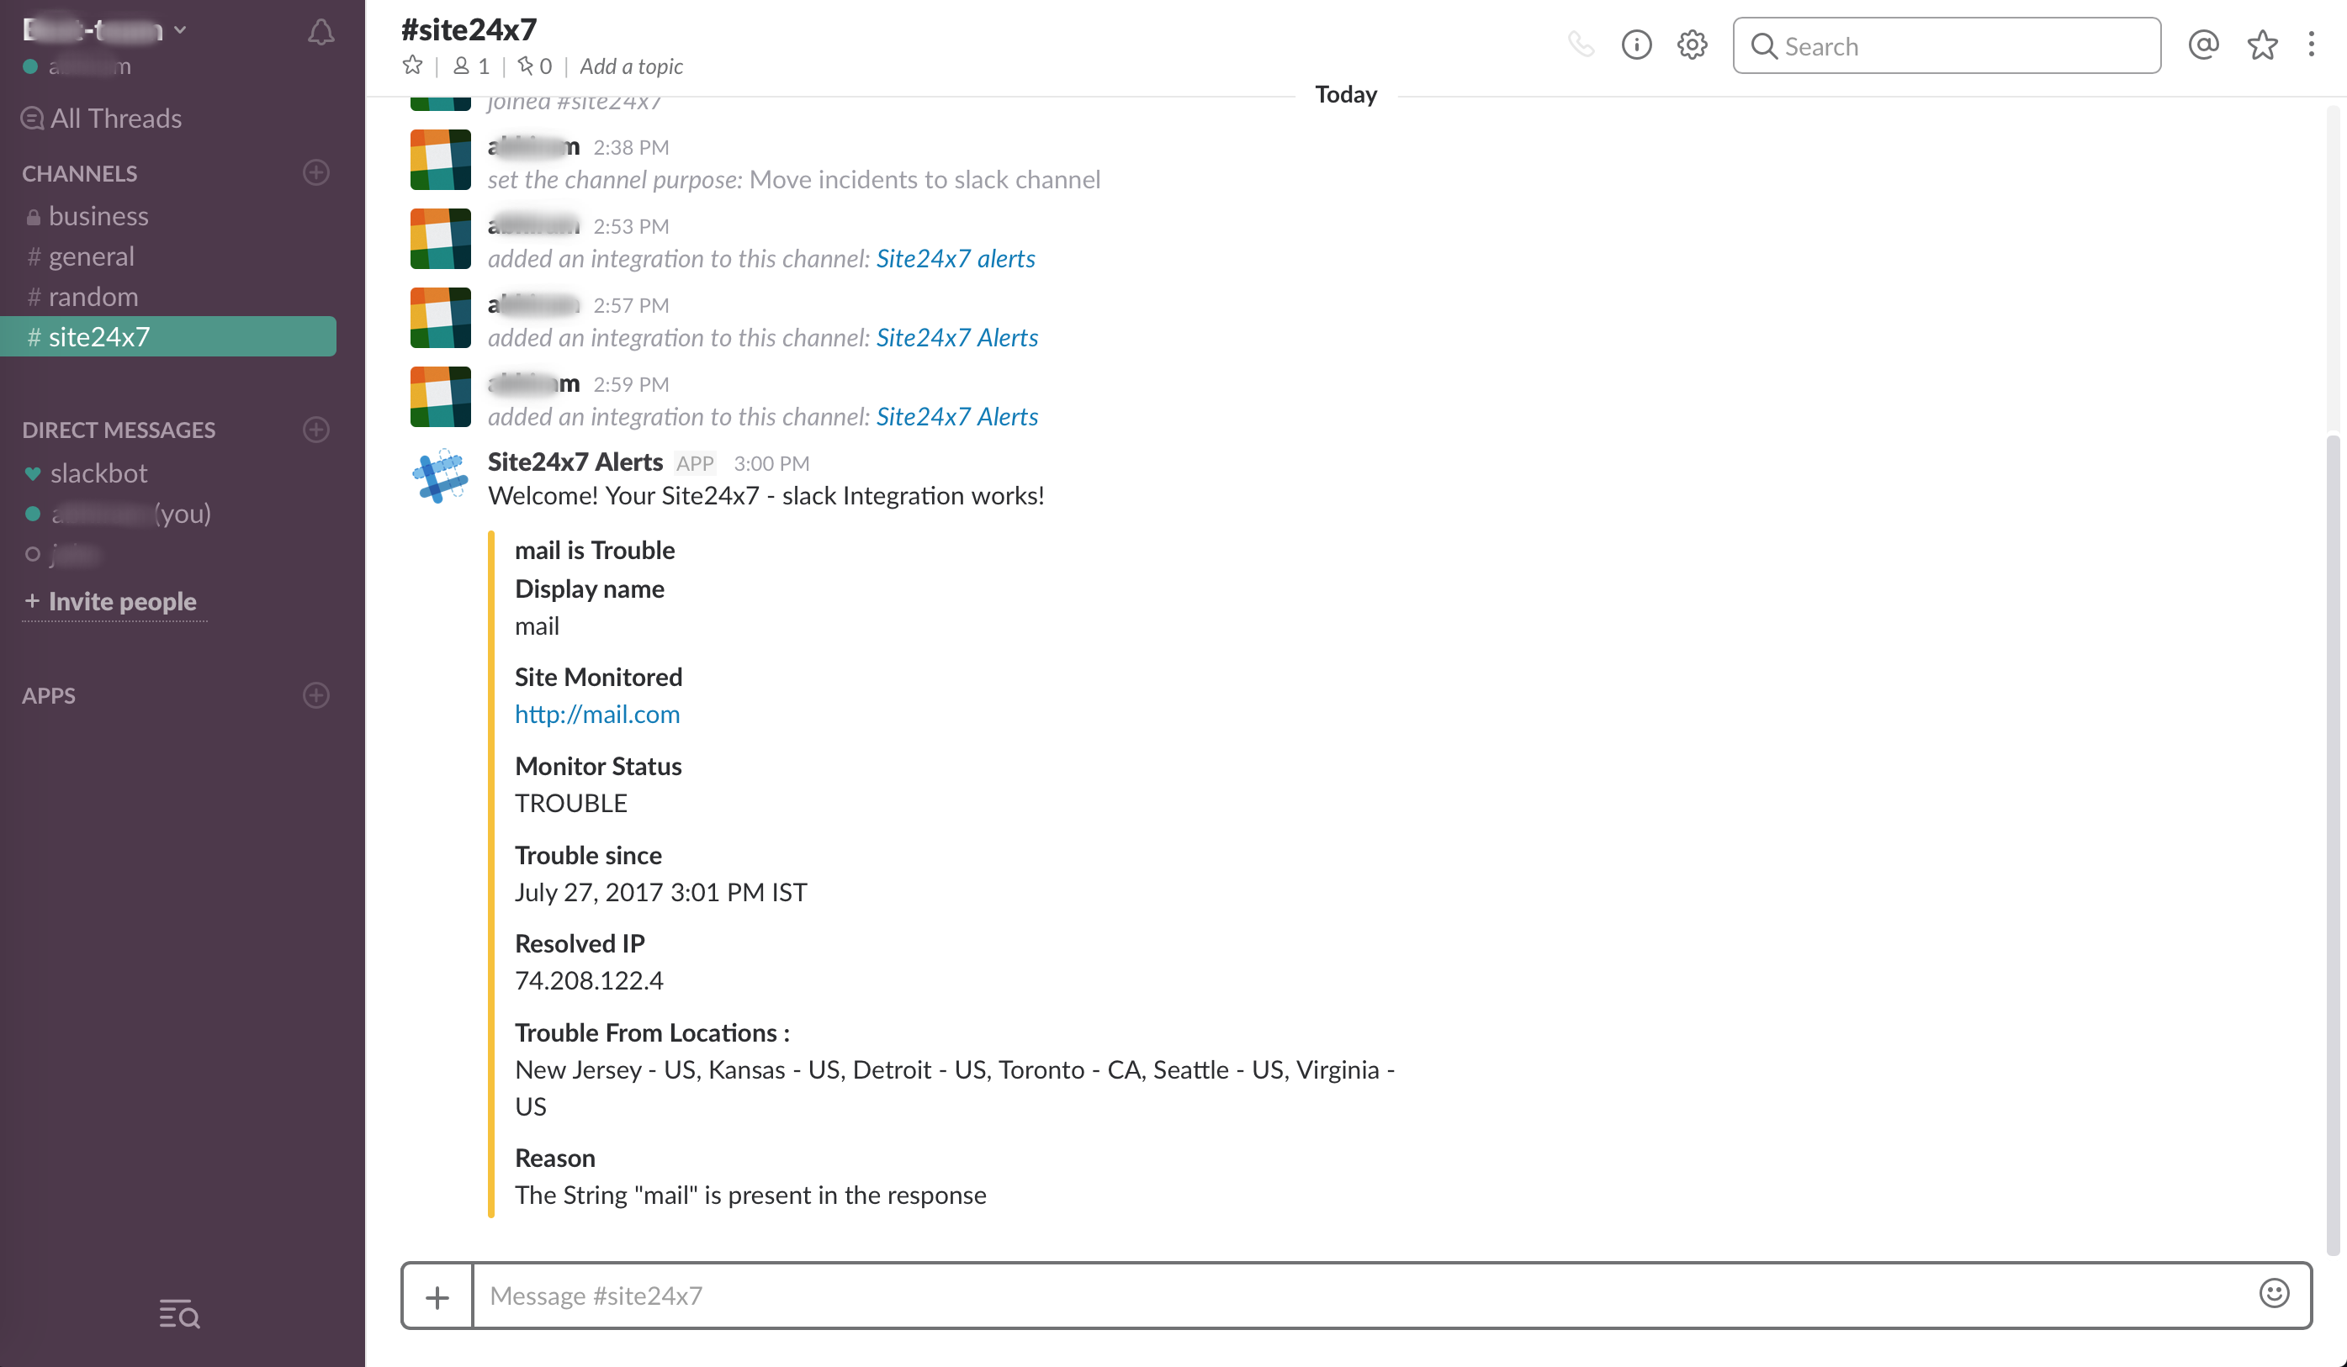Star the #site24x7 channel
2347x1367 pixels.
[412, 66]
